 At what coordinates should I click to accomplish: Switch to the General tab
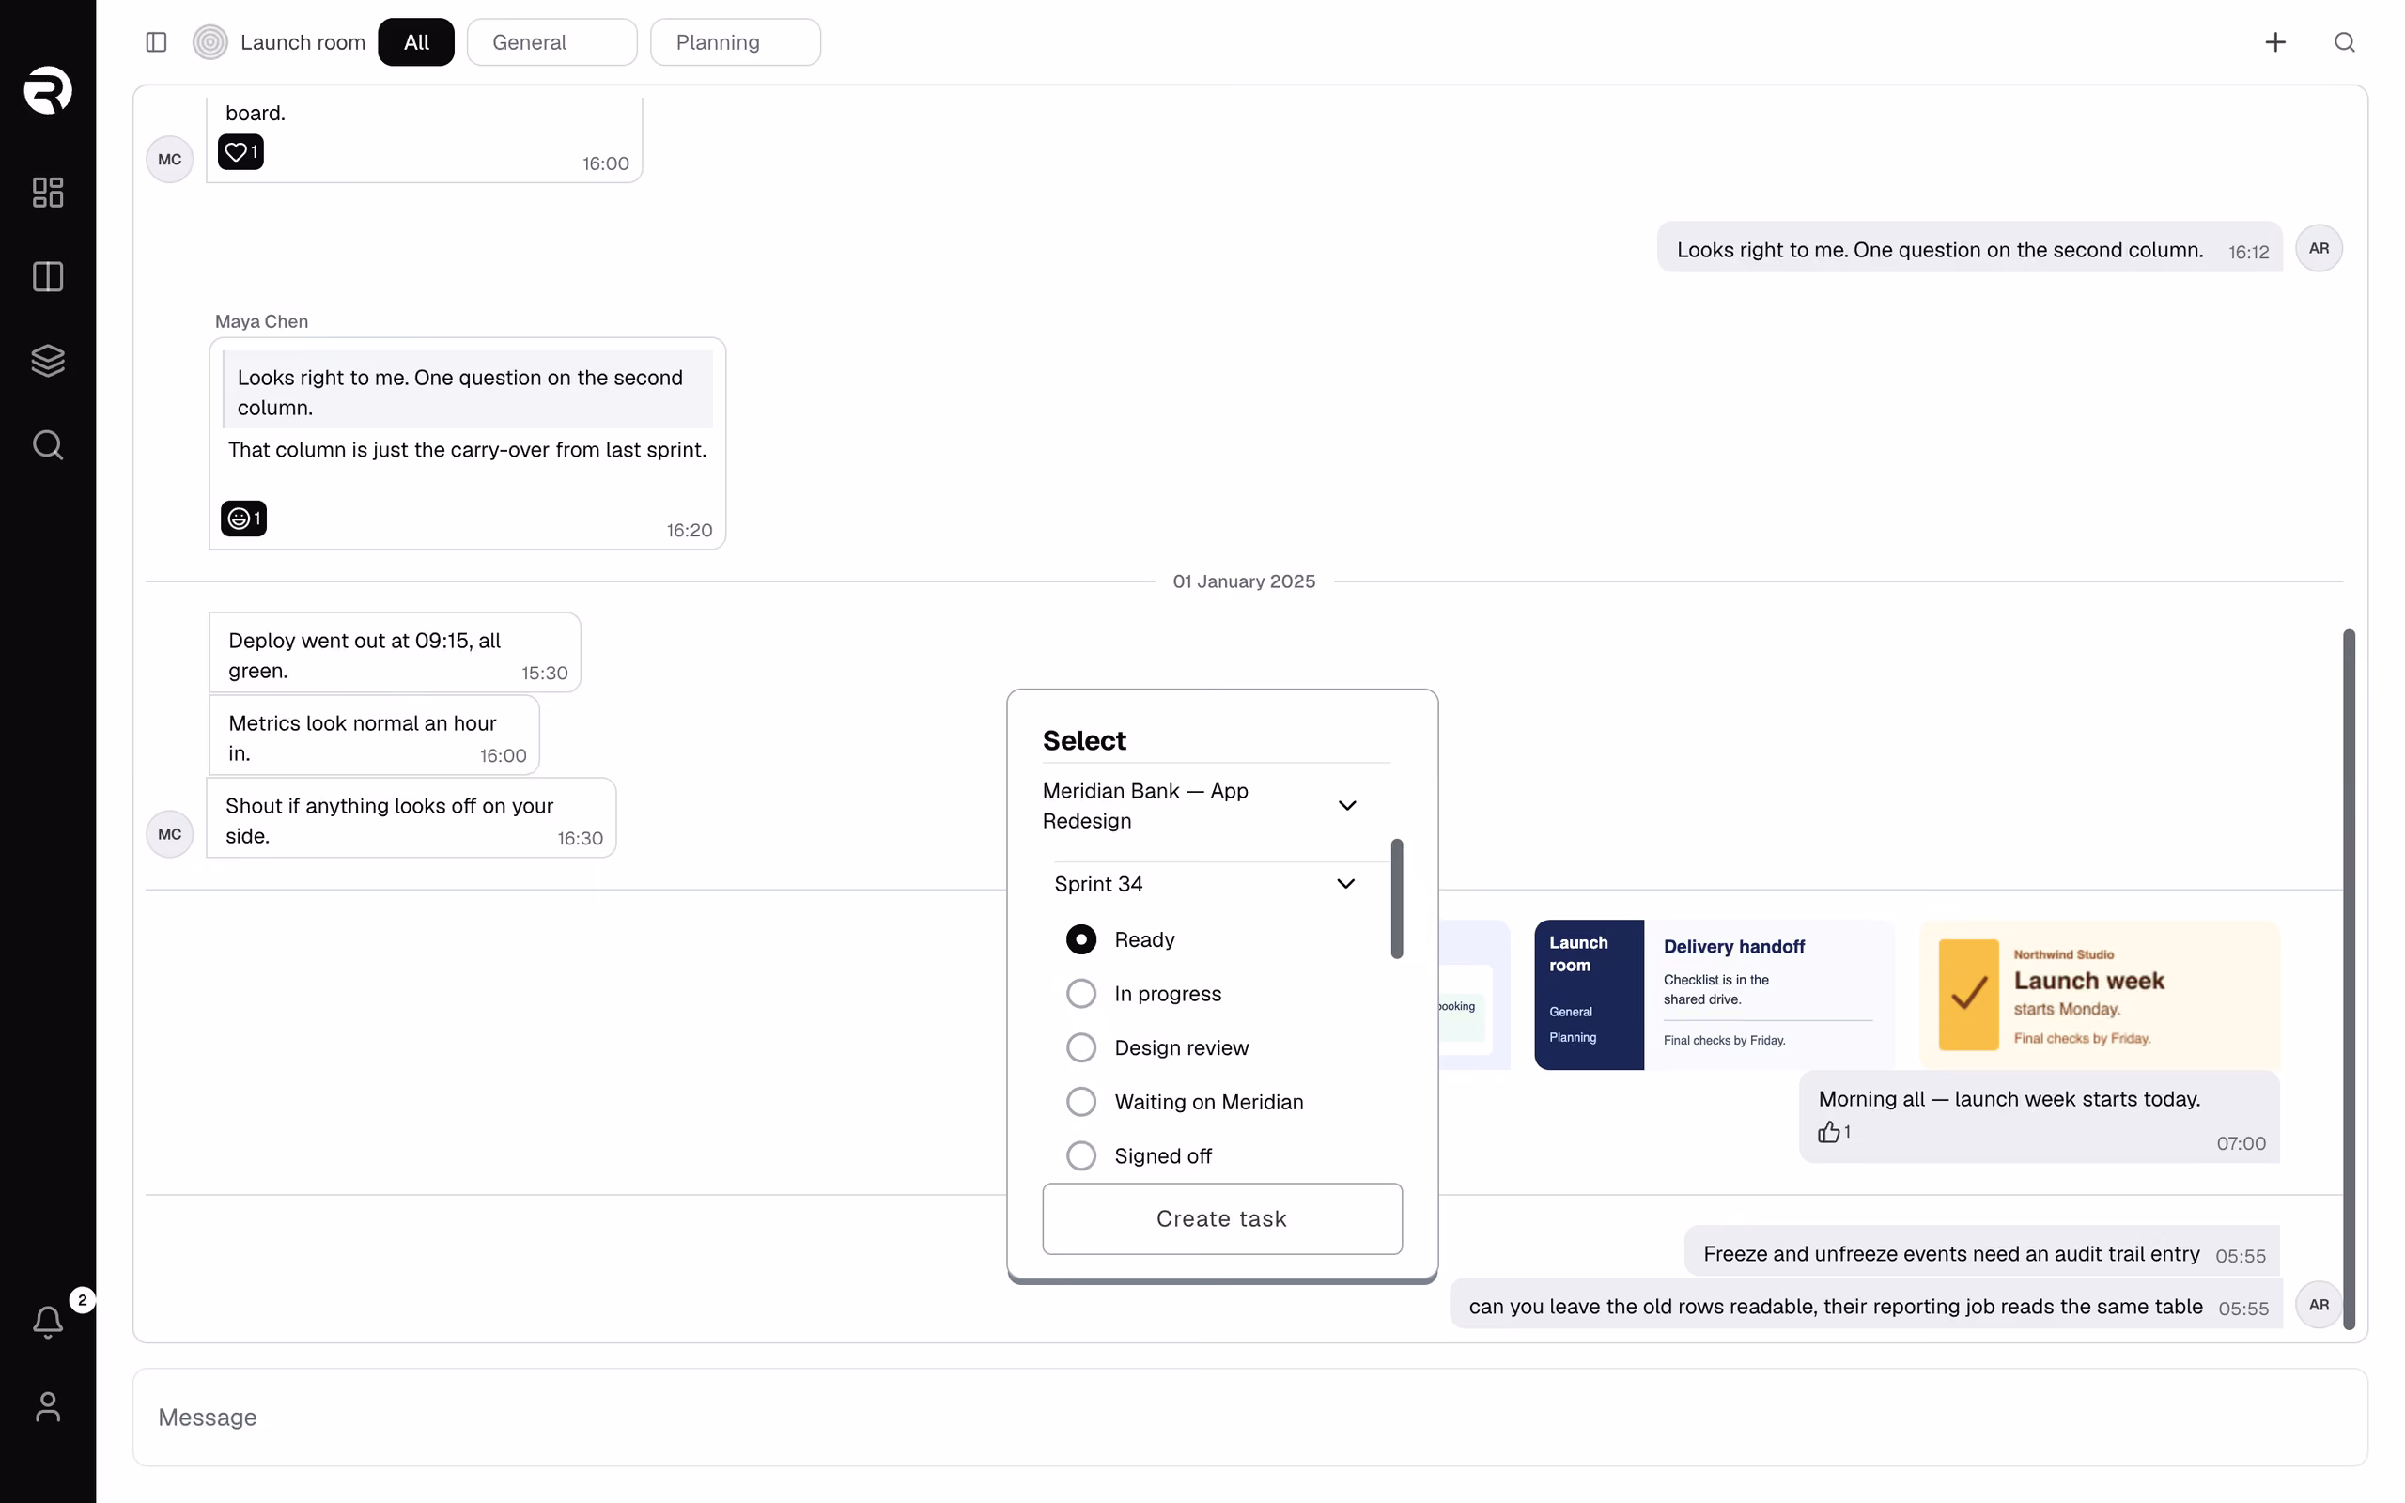click(x=551, y=41)
